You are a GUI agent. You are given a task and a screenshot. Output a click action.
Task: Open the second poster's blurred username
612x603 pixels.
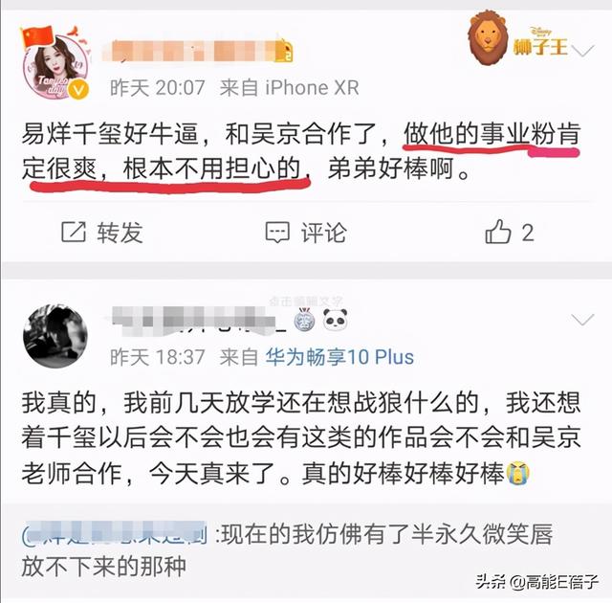tap(199, 321)
